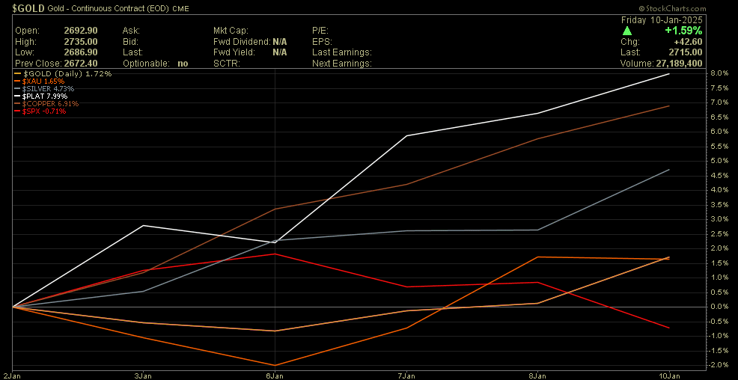
Task: Click the Optionable value 'no'
Action: point(183,63)
